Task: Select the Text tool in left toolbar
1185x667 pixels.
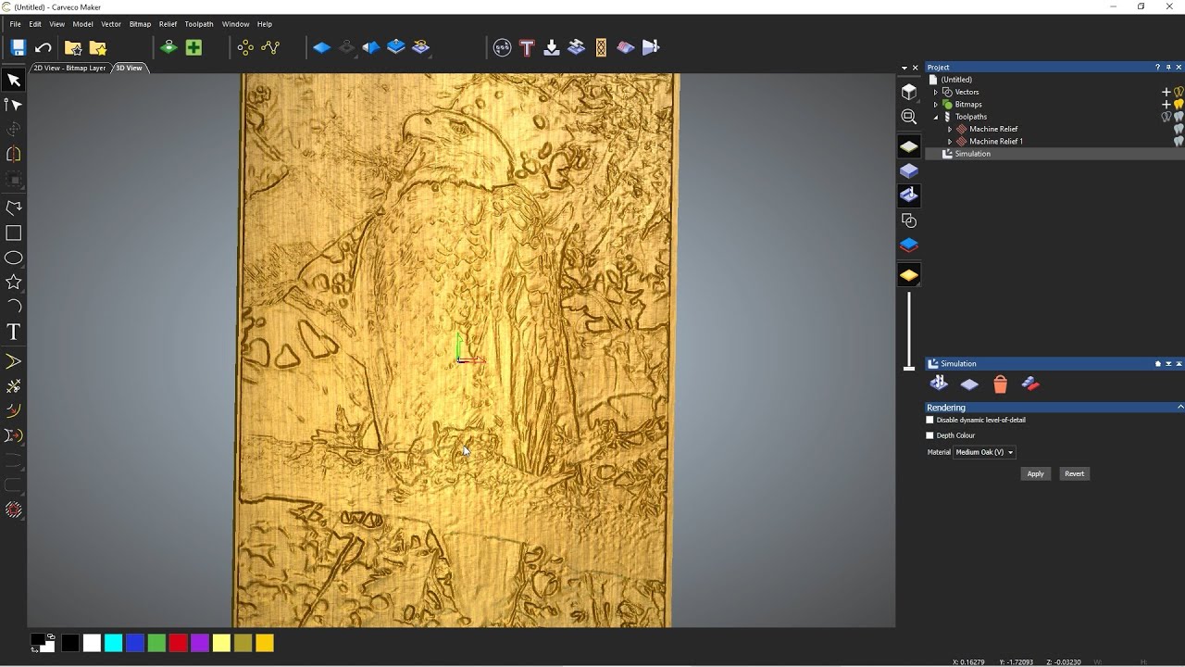Action: coord(14,332)
